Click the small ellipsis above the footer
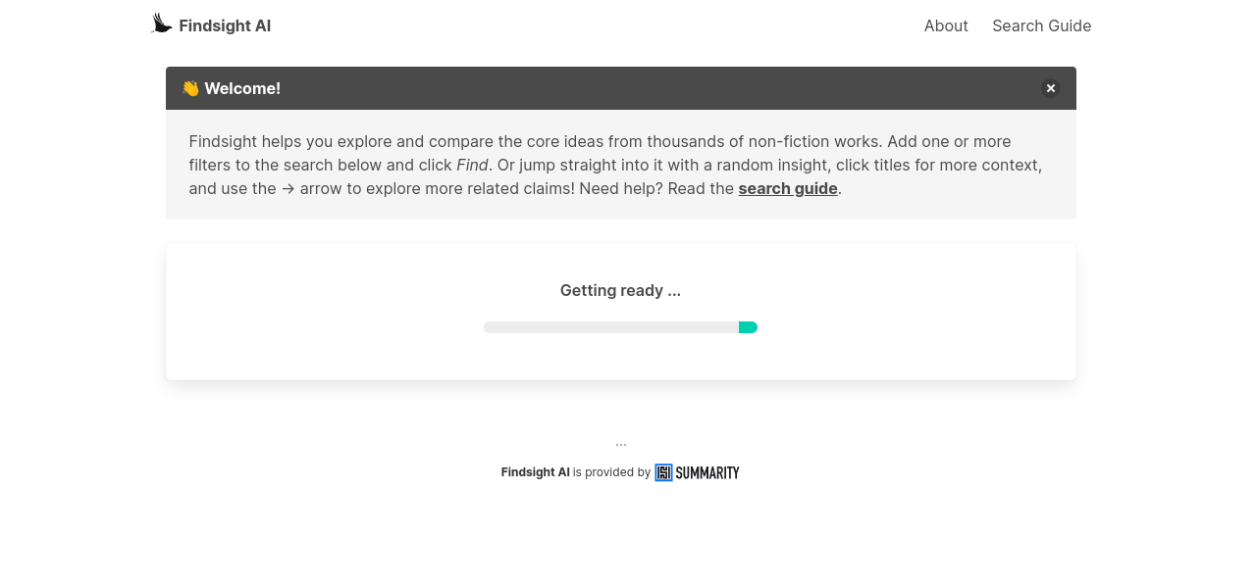This screenshot has height=588, width=1256. (x=621, y=445)
